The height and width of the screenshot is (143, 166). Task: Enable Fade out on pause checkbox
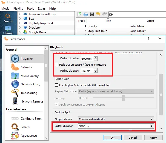click(56, 64)
